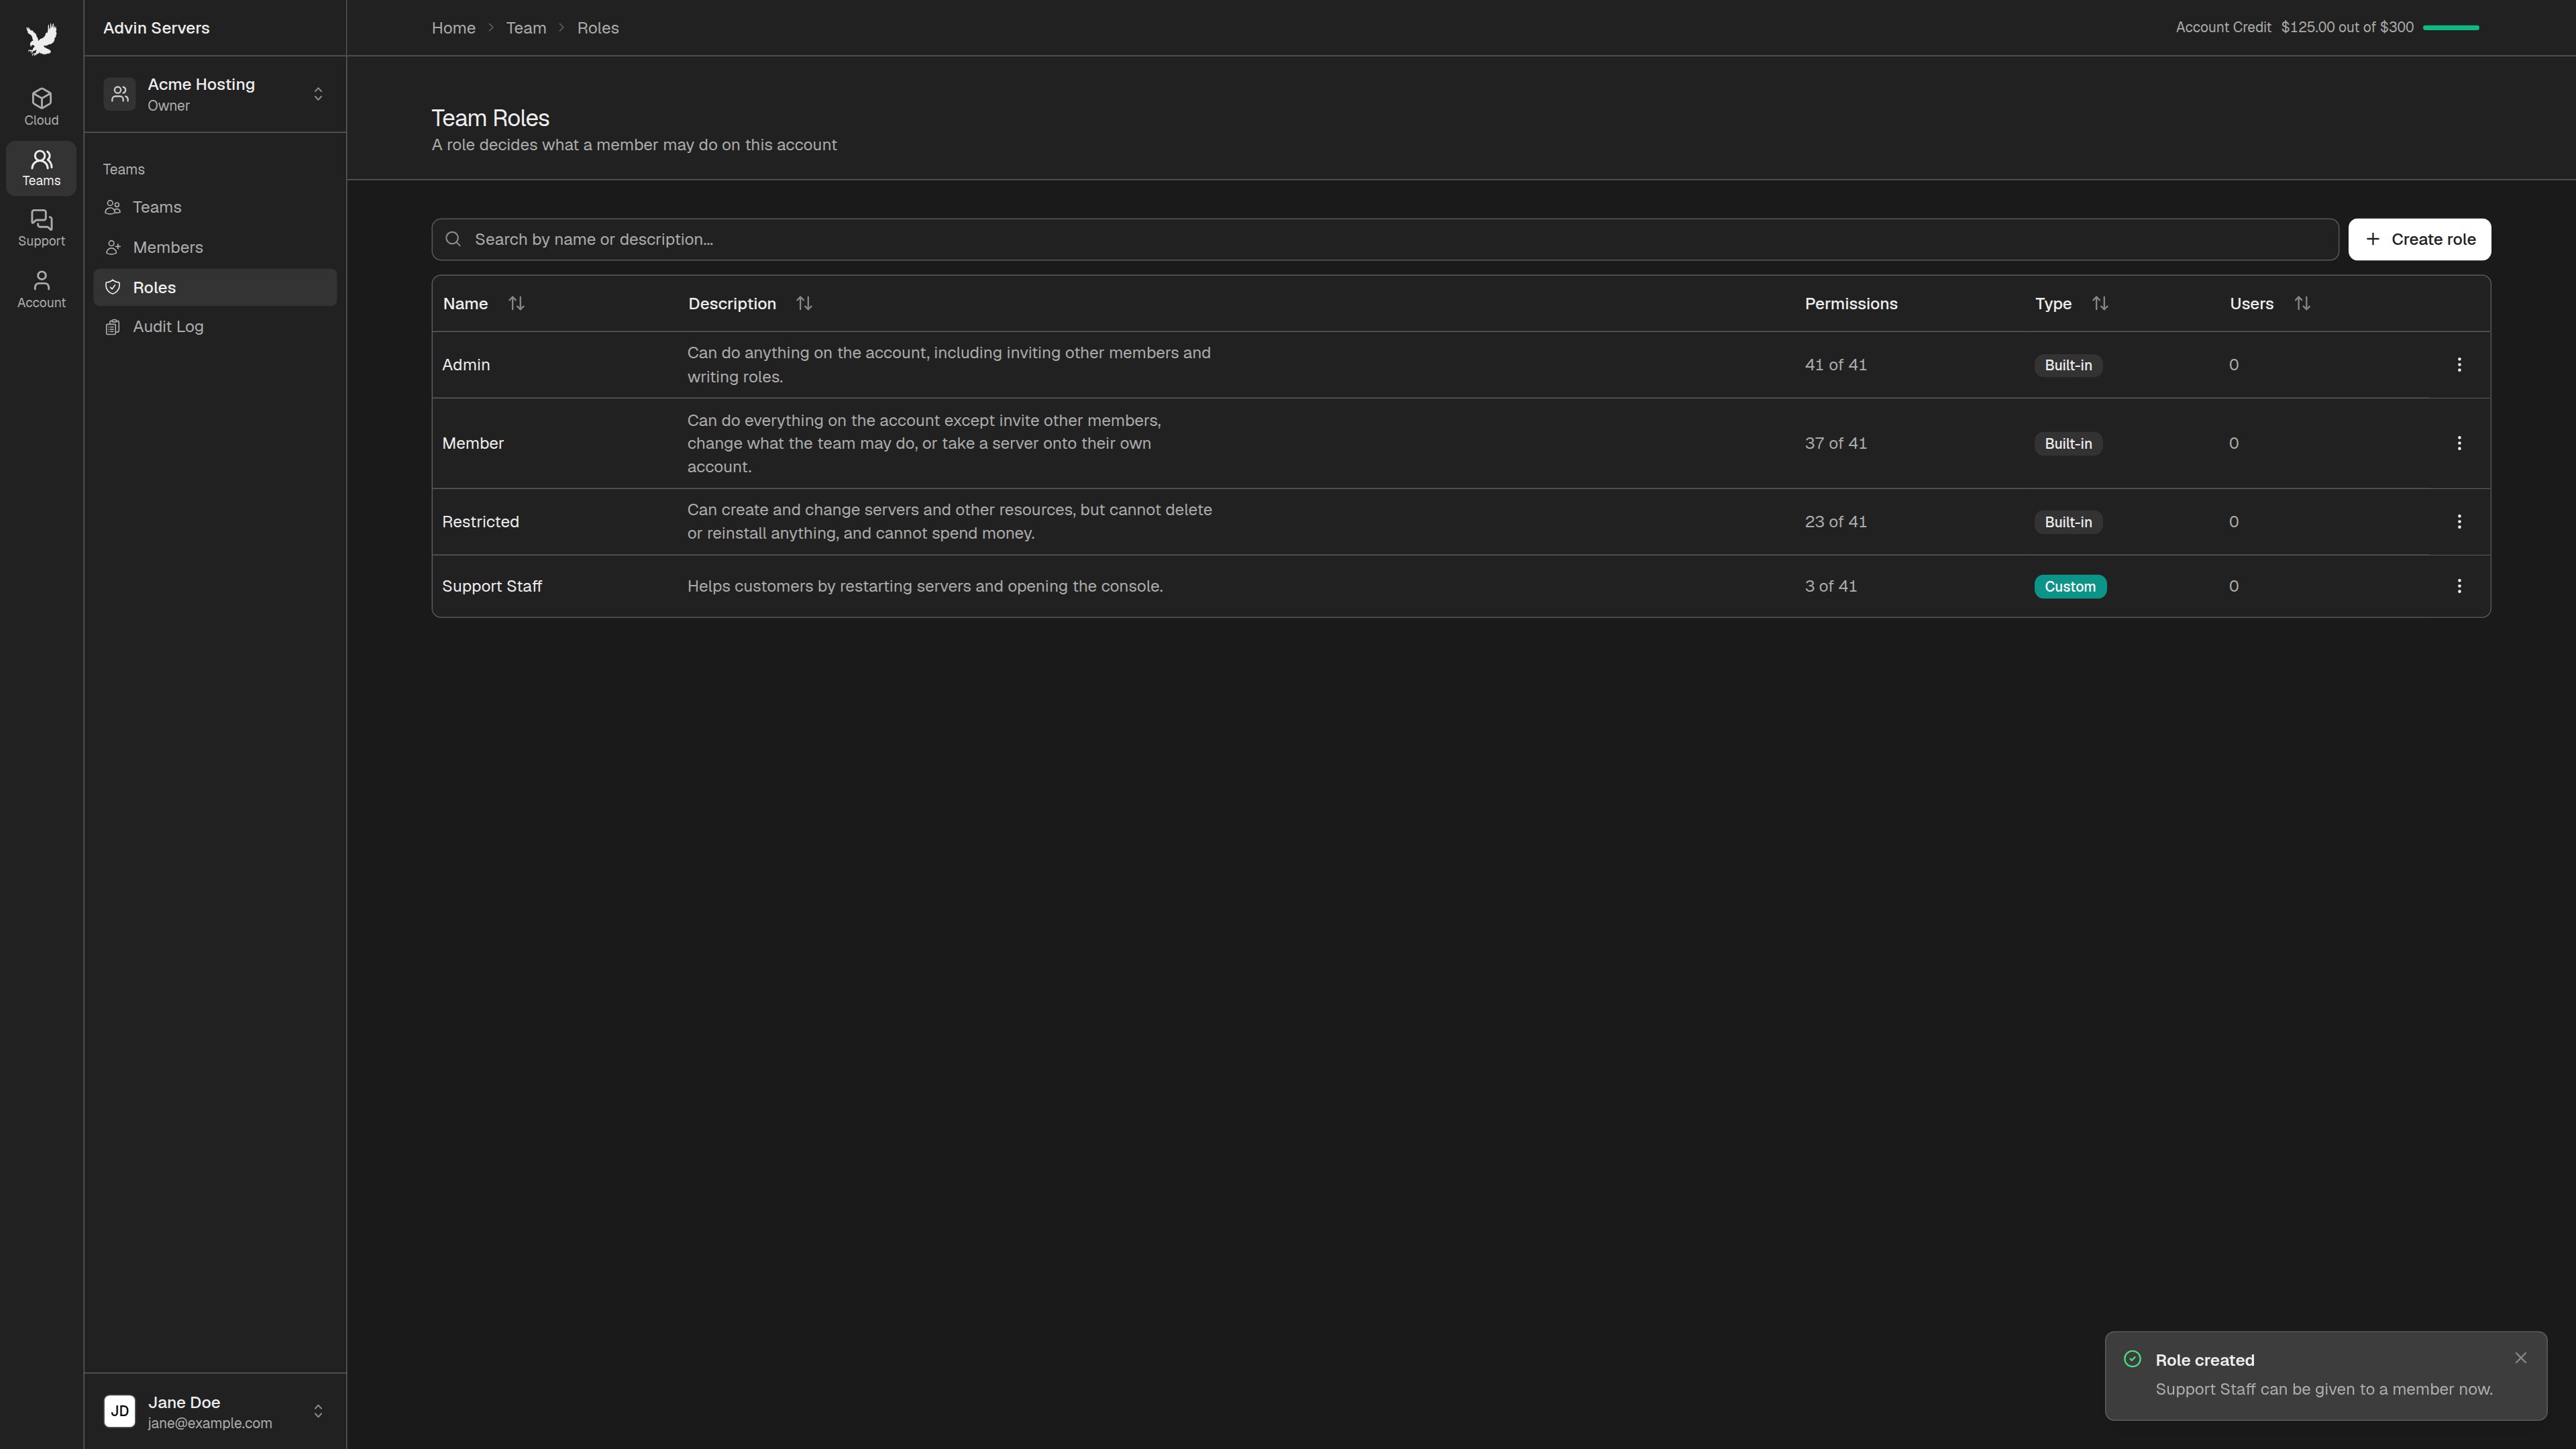Click the '41 of 41' permissions value
Viewport: 2576px width, 1449px height.
point(1836,365)
